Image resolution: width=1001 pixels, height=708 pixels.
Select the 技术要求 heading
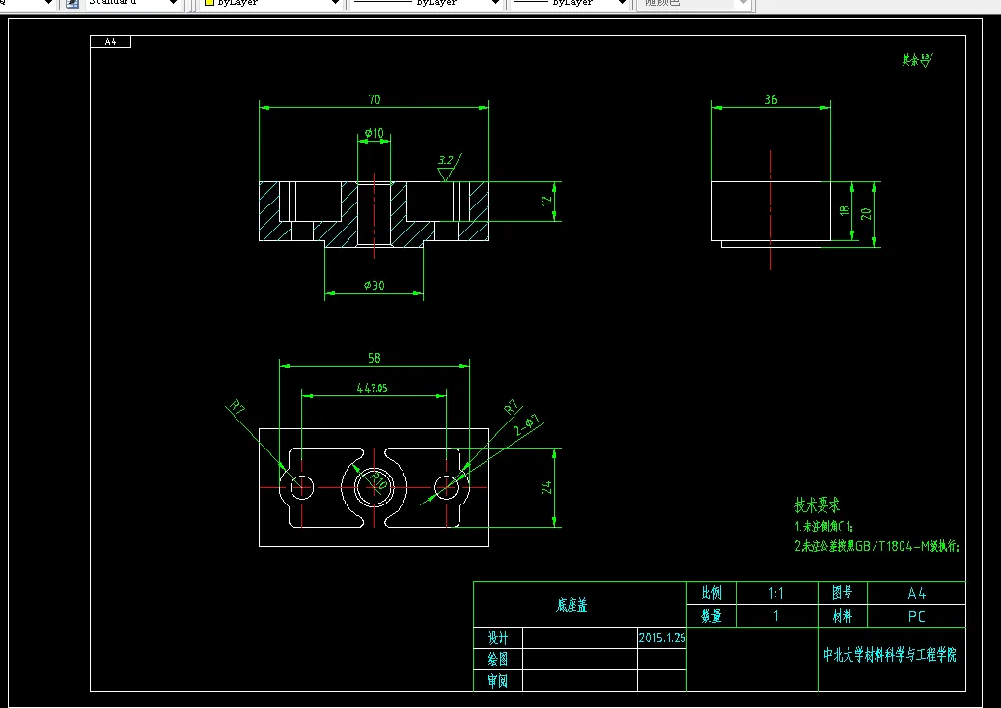tap(818, 505)
